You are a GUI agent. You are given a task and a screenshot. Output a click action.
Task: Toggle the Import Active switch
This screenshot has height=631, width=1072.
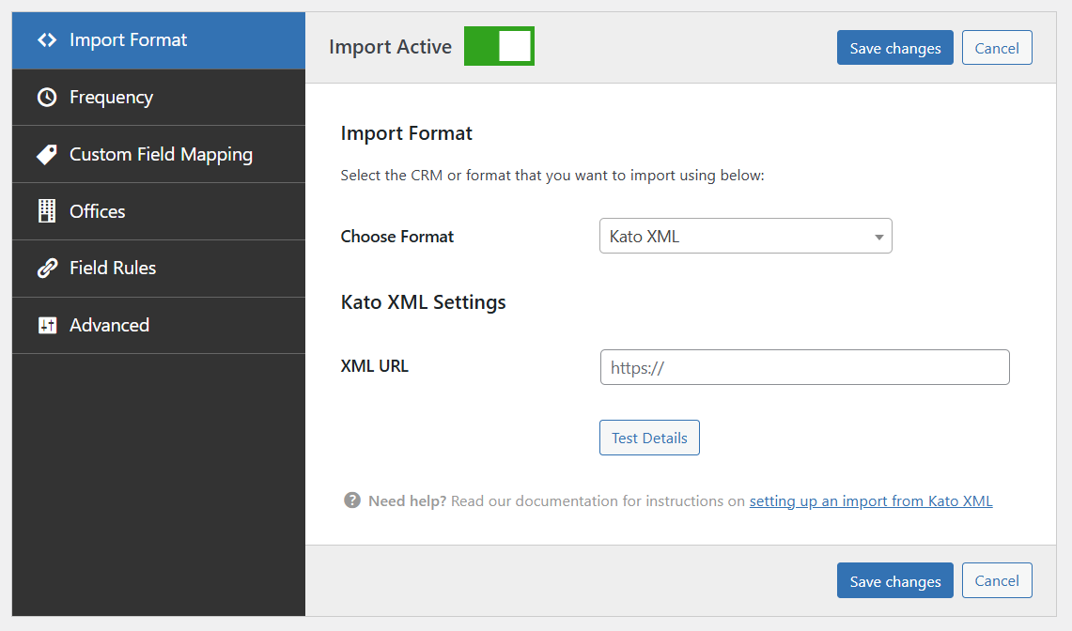point(499,46)
